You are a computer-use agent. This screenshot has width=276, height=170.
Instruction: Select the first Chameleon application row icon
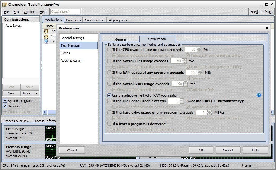pyautogui.click(x=46, y=31)
